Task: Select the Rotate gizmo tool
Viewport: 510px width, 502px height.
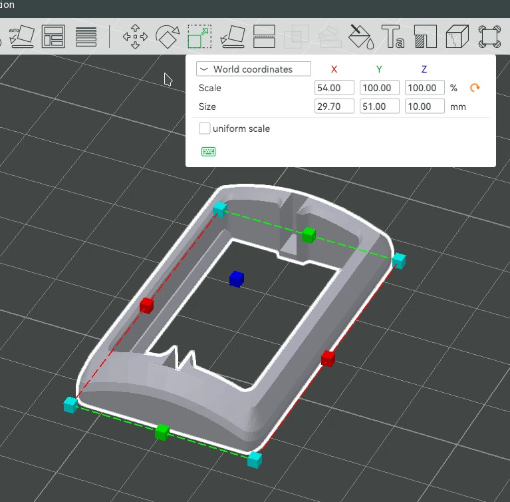Action: (x=167, y=36)
